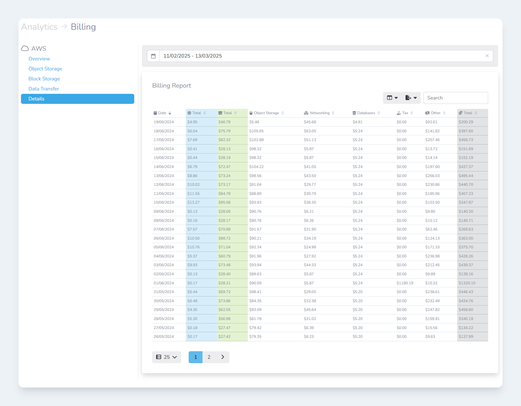Sort by the Other column header
Image resolution: width=521 pixels, height=406 pixels.
[x=436, y=113]
